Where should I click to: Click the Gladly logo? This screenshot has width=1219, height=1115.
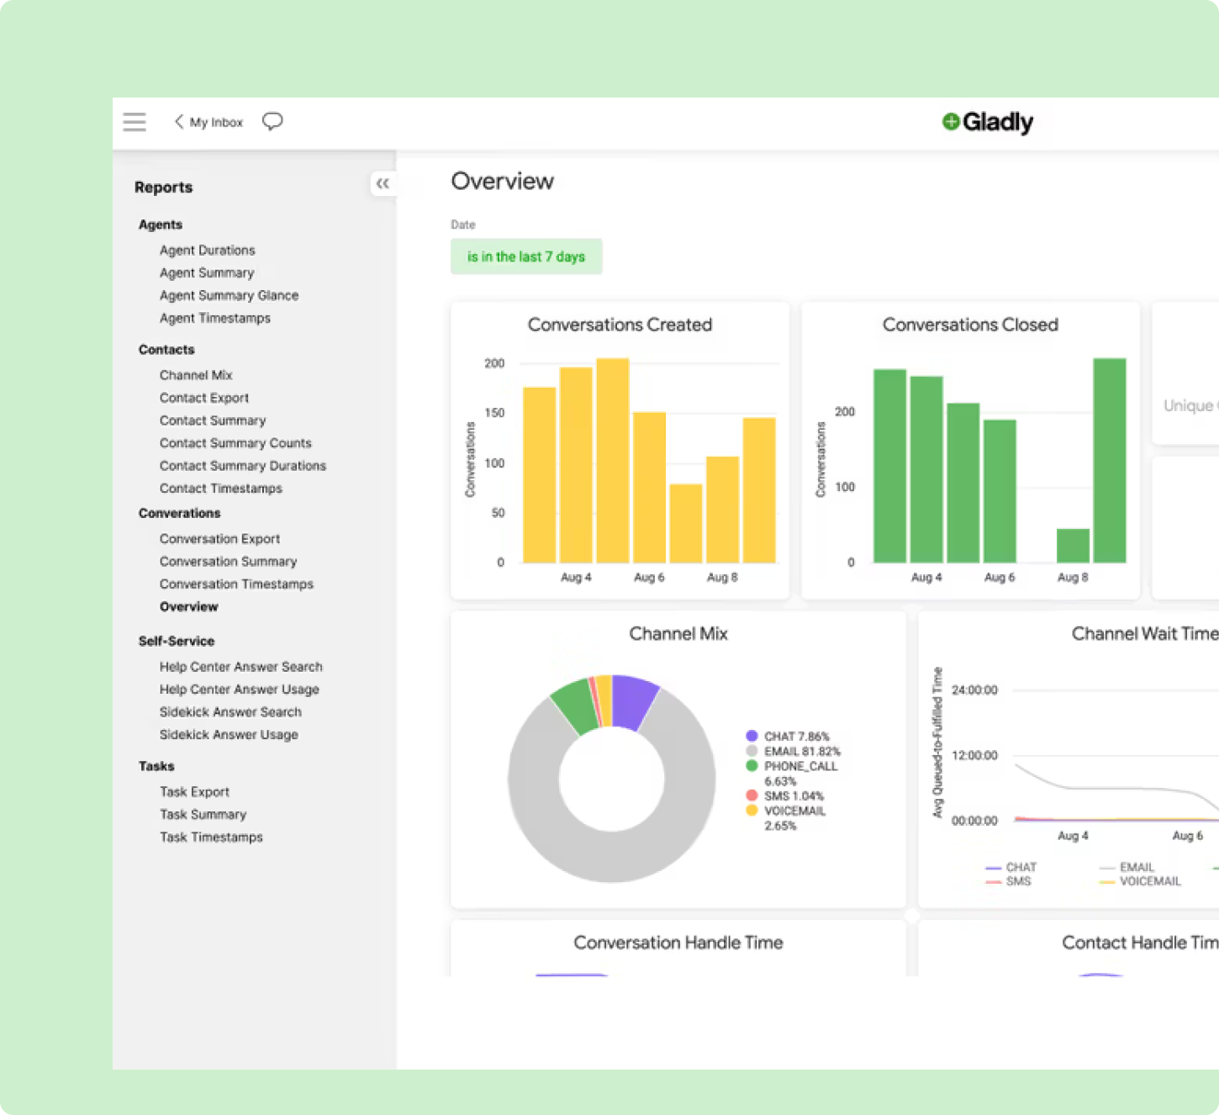(x=988, y=122)
